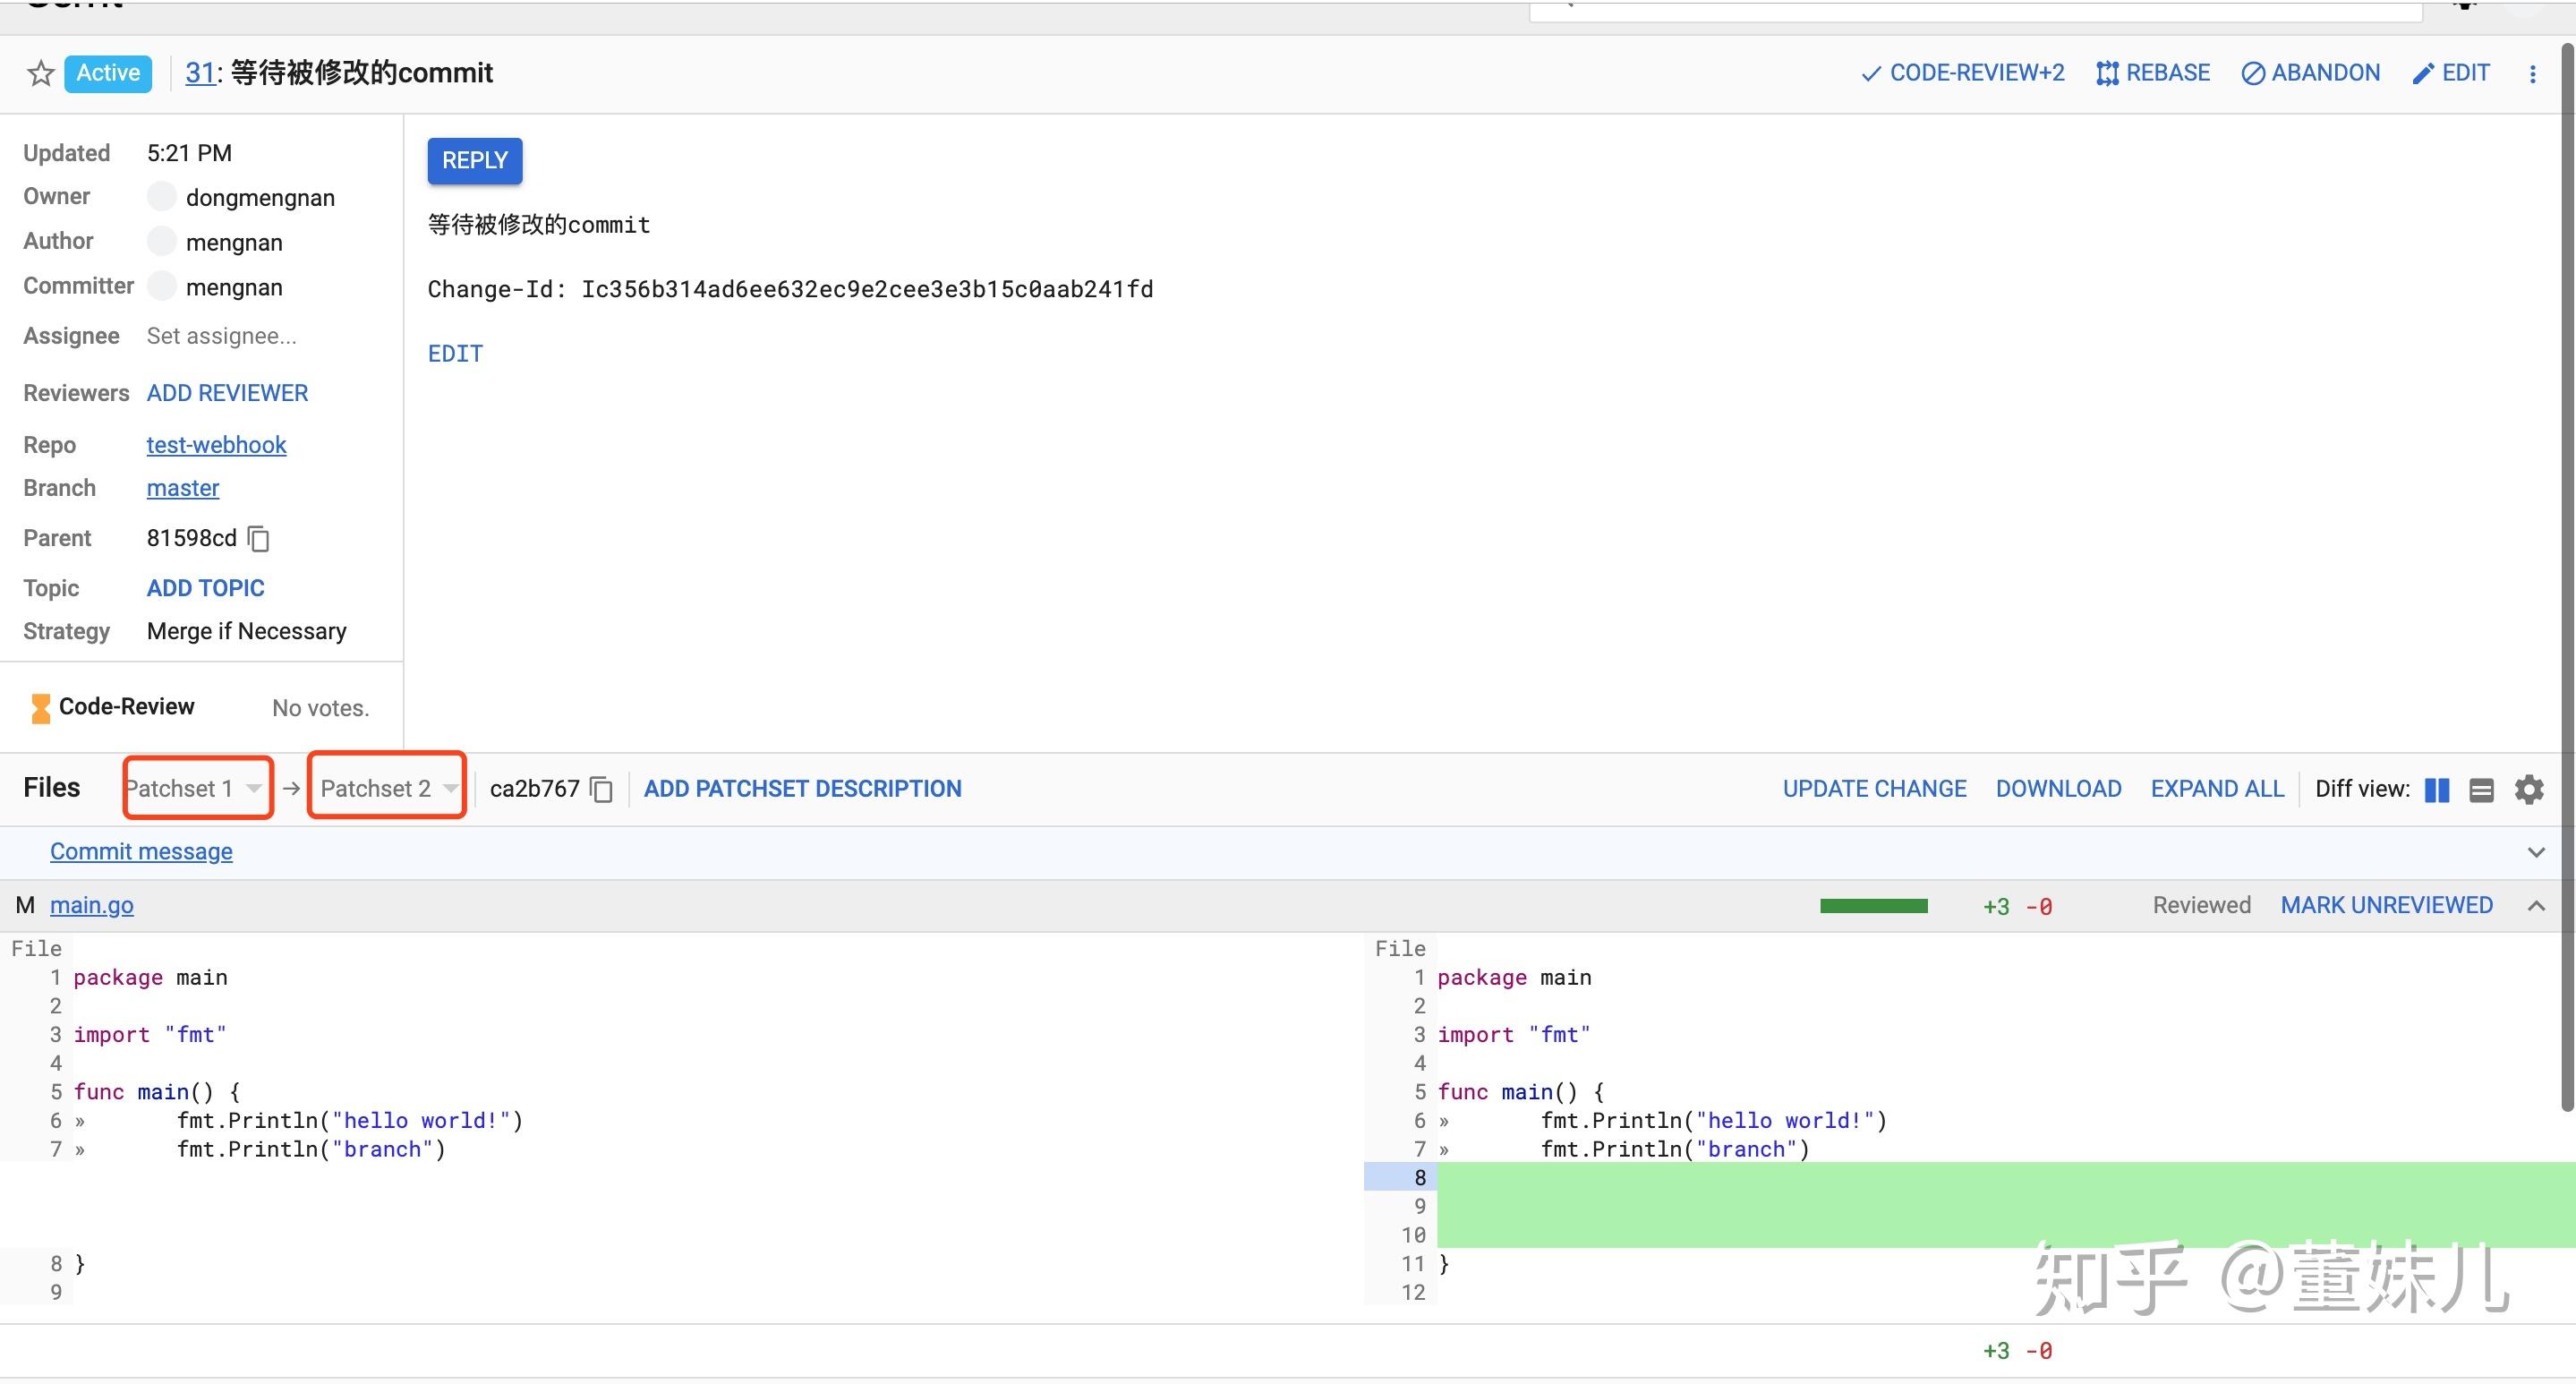
Task: Copy the patchset hash ca2b767
Action: pyautogui.click(x=601, y=789)
